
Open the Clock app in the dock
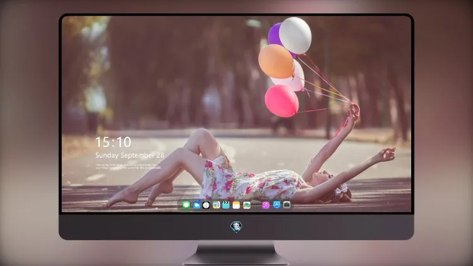click(x=206, y=205)
